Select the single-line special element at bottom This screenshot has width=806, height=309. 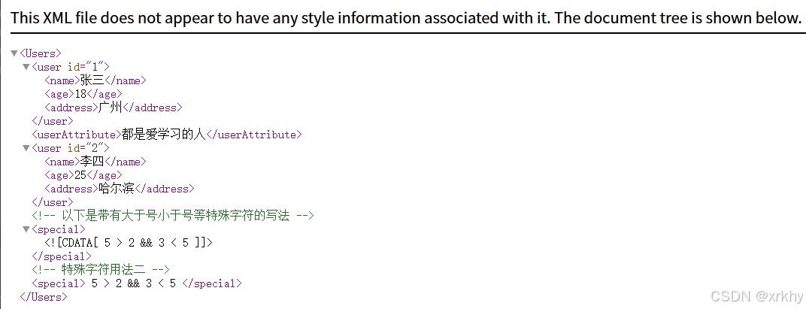pyautogui.click(x=136, y=283)
